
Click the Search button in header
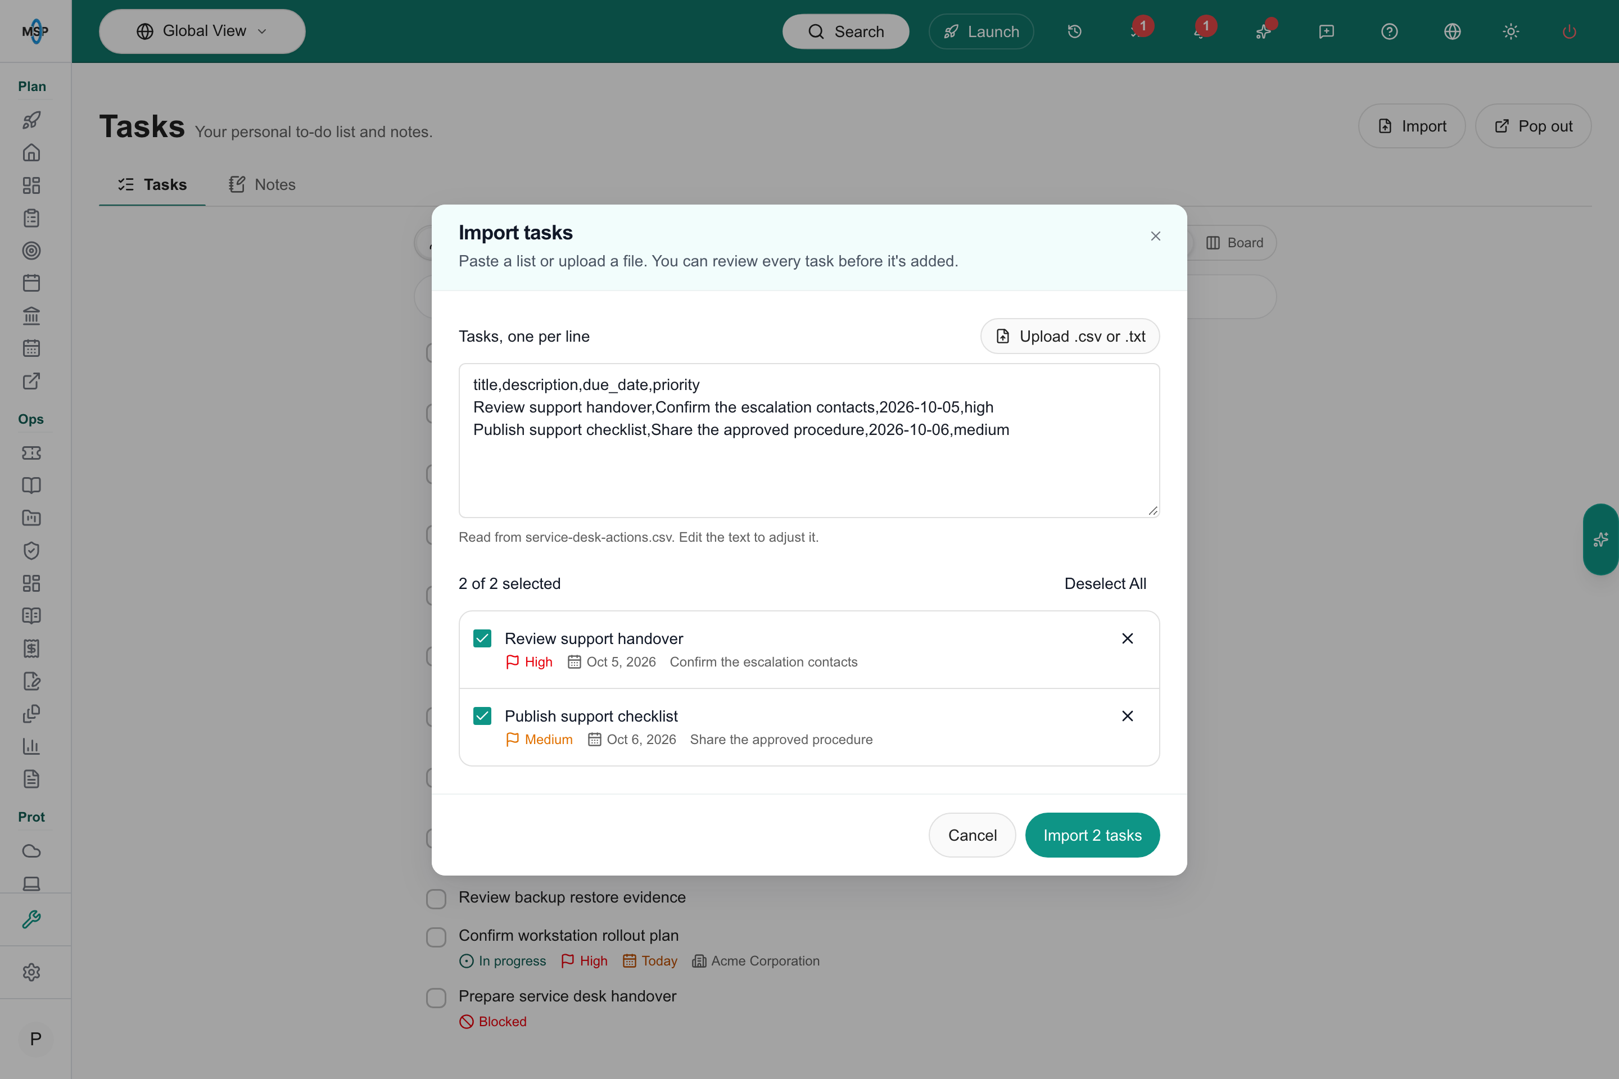coord(846,31)
